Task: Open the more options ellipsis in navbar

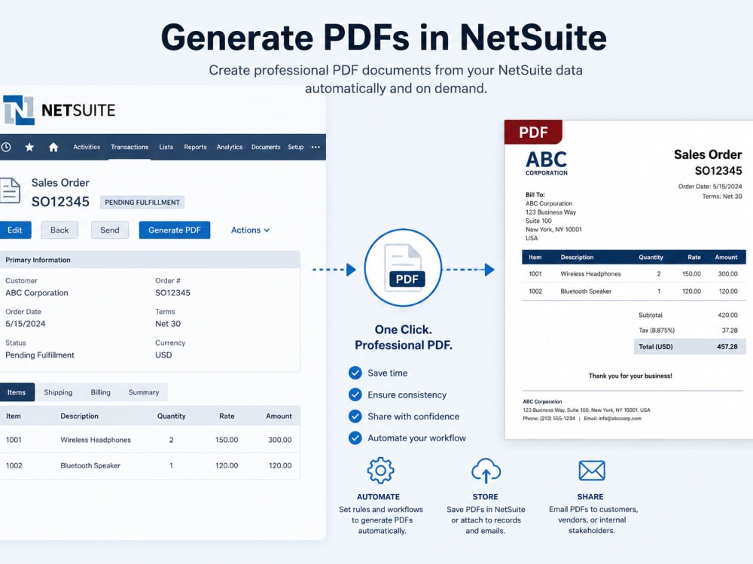Action: 316,147
